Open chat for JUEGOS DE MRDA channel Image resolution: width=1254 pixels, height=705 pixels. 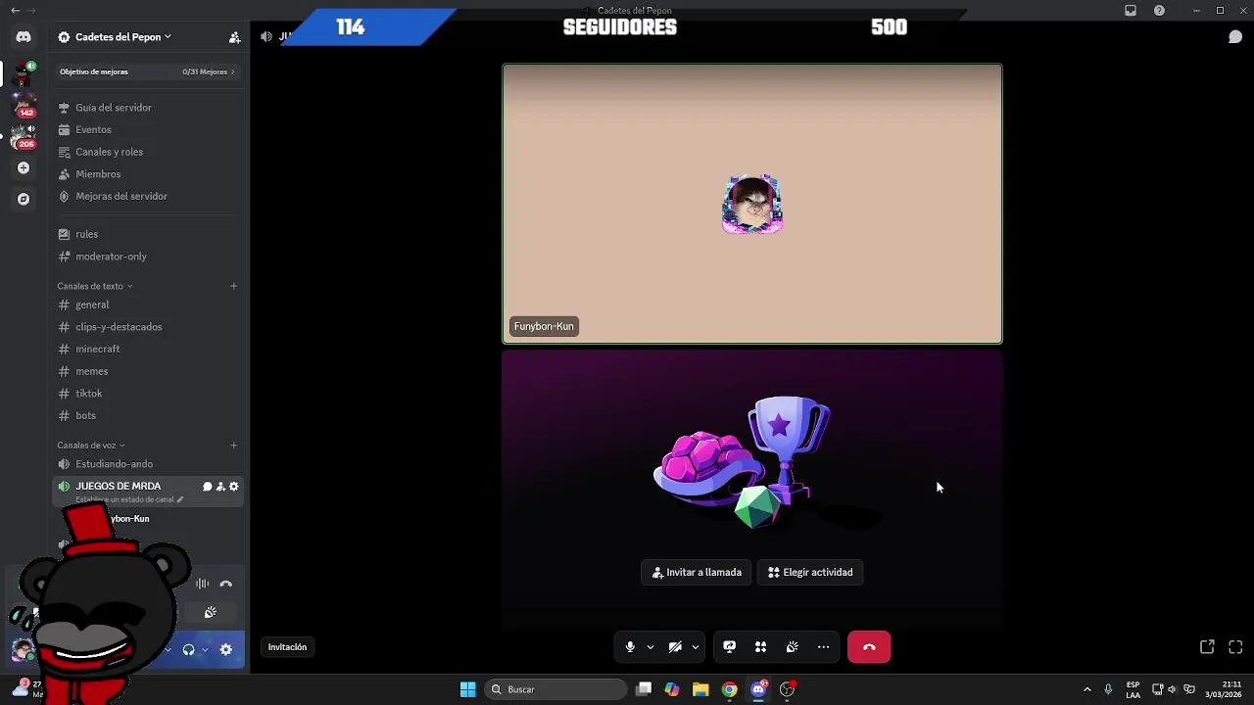pyautogui.click(x=207, y=487)
